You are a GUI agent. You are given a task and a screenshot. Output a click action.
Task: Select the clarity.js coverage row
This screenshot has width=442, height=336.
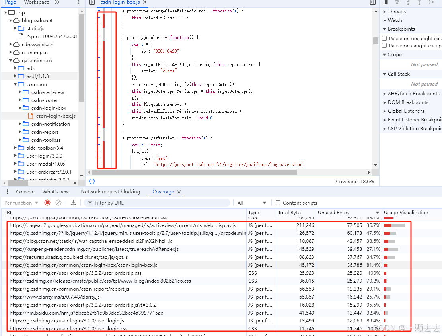tap(221, 297)
